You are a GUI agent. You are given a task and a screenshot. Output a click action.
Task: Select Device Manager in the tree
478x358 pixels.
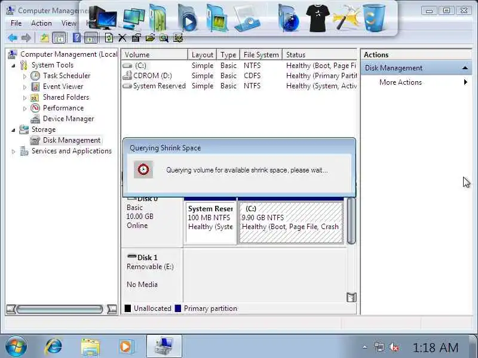tap(68, 119)
